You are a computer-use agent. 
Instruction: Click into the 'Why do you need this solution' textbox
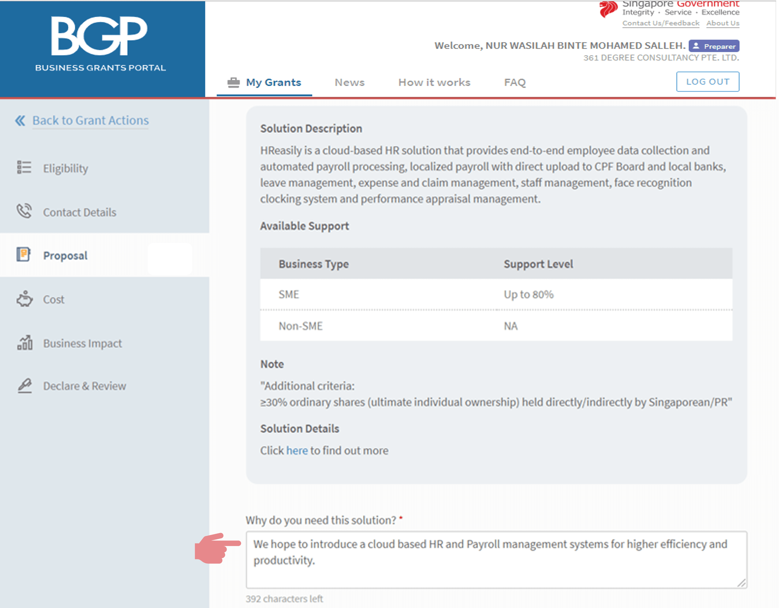(x=496, y=559)
